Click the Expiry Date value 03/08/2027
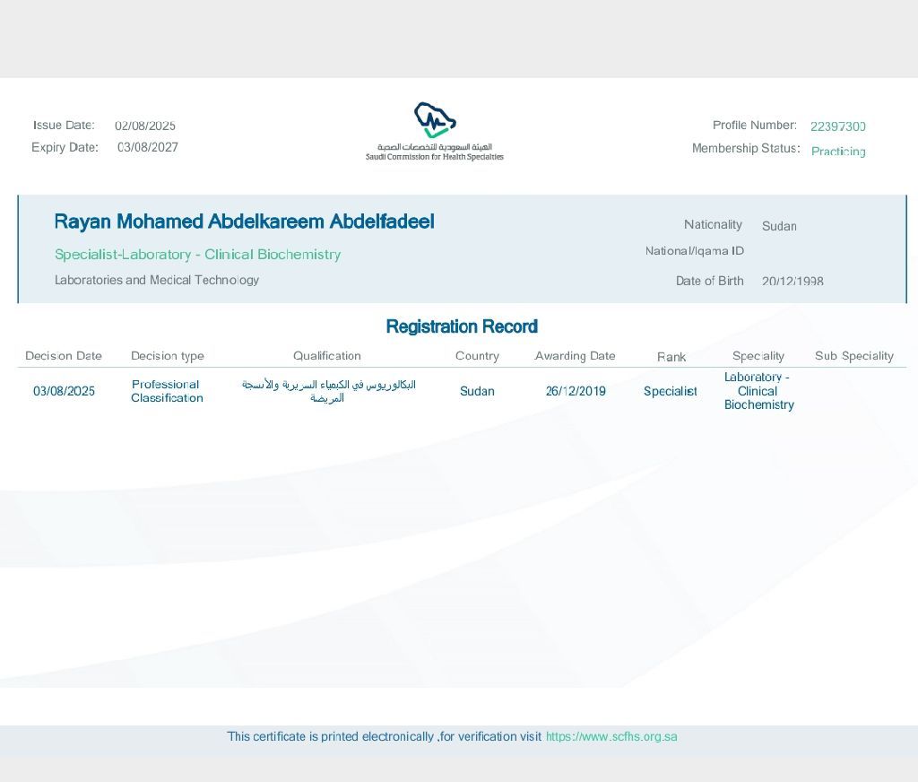Viewport: 918px width, 782px height. [148, 147]
